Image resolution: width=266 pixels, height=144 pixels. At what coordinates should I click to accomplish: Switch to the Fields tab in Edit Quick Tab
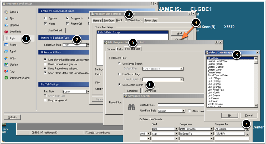120,49
